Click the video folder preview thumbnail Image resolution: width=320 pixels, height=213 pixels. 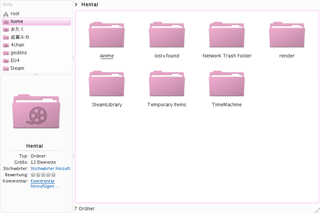[36, 111]
